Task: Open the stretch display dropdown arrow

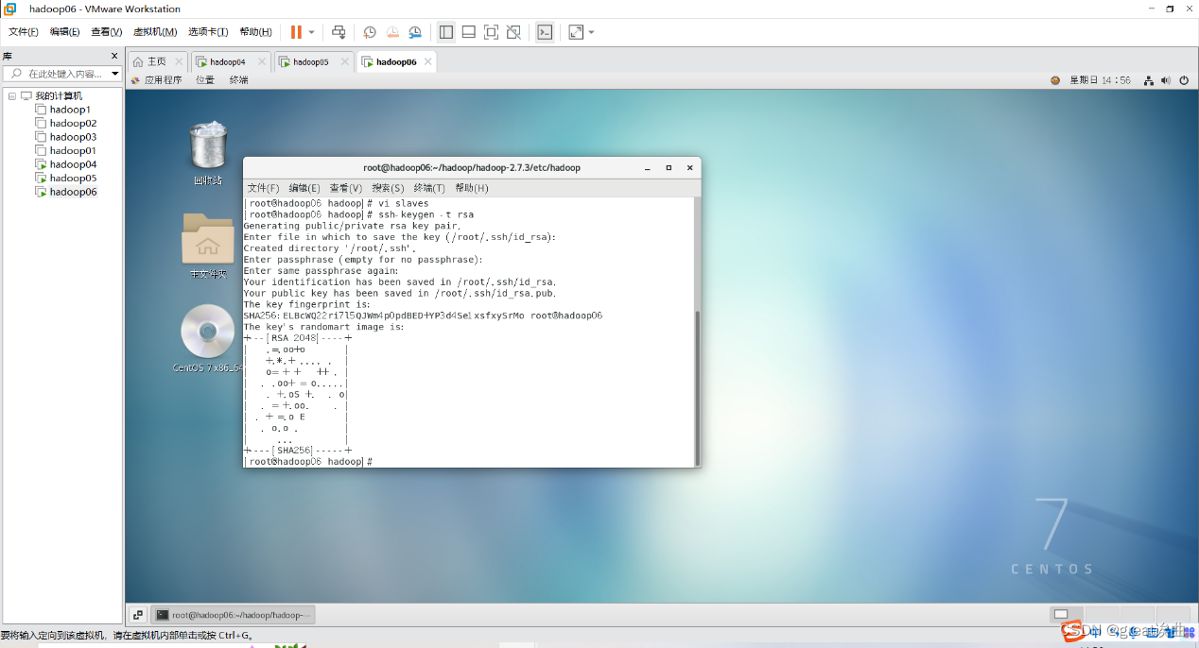Action: [x=592, y=32]
